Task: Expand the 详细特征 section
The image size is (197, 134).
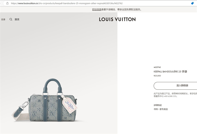Action: pos(158,105)
